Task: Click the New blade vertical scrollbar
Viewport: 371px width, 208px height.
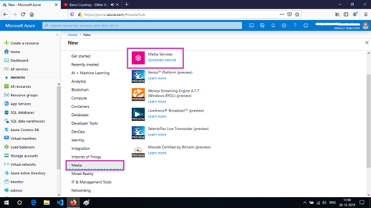Action: point(368,121)
